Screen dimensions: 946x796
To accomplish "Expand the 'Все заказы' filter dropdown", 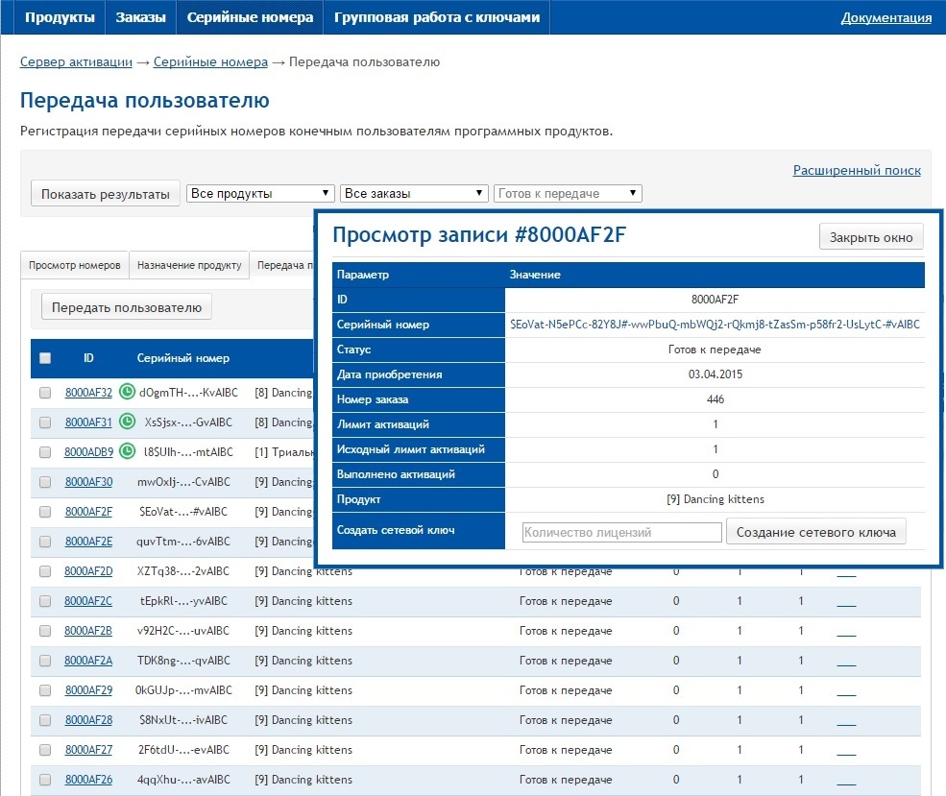I will pyautogui.click(x=415, y=193).
